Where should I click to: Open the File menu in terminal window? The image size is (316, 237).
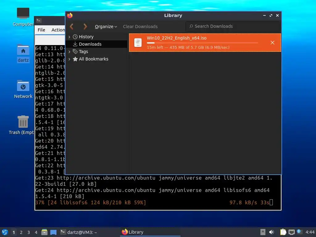(41, 30)
